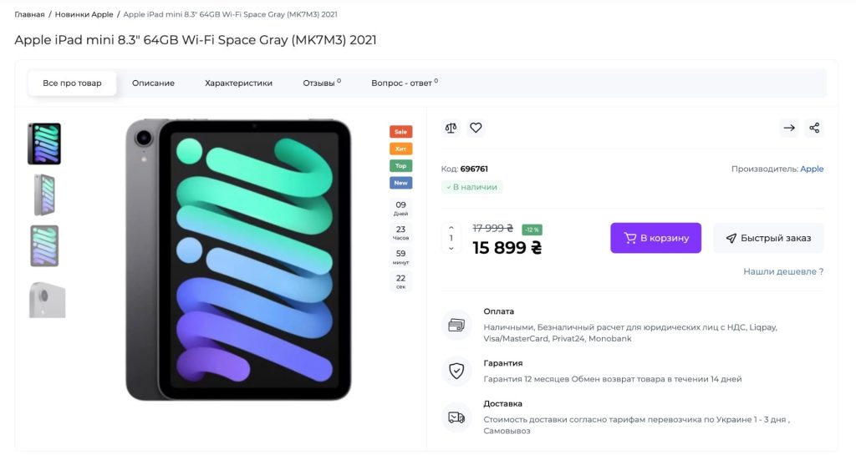856x465 pixels.
Task: Click the Гарантия heading
Action: pos(502,363)
